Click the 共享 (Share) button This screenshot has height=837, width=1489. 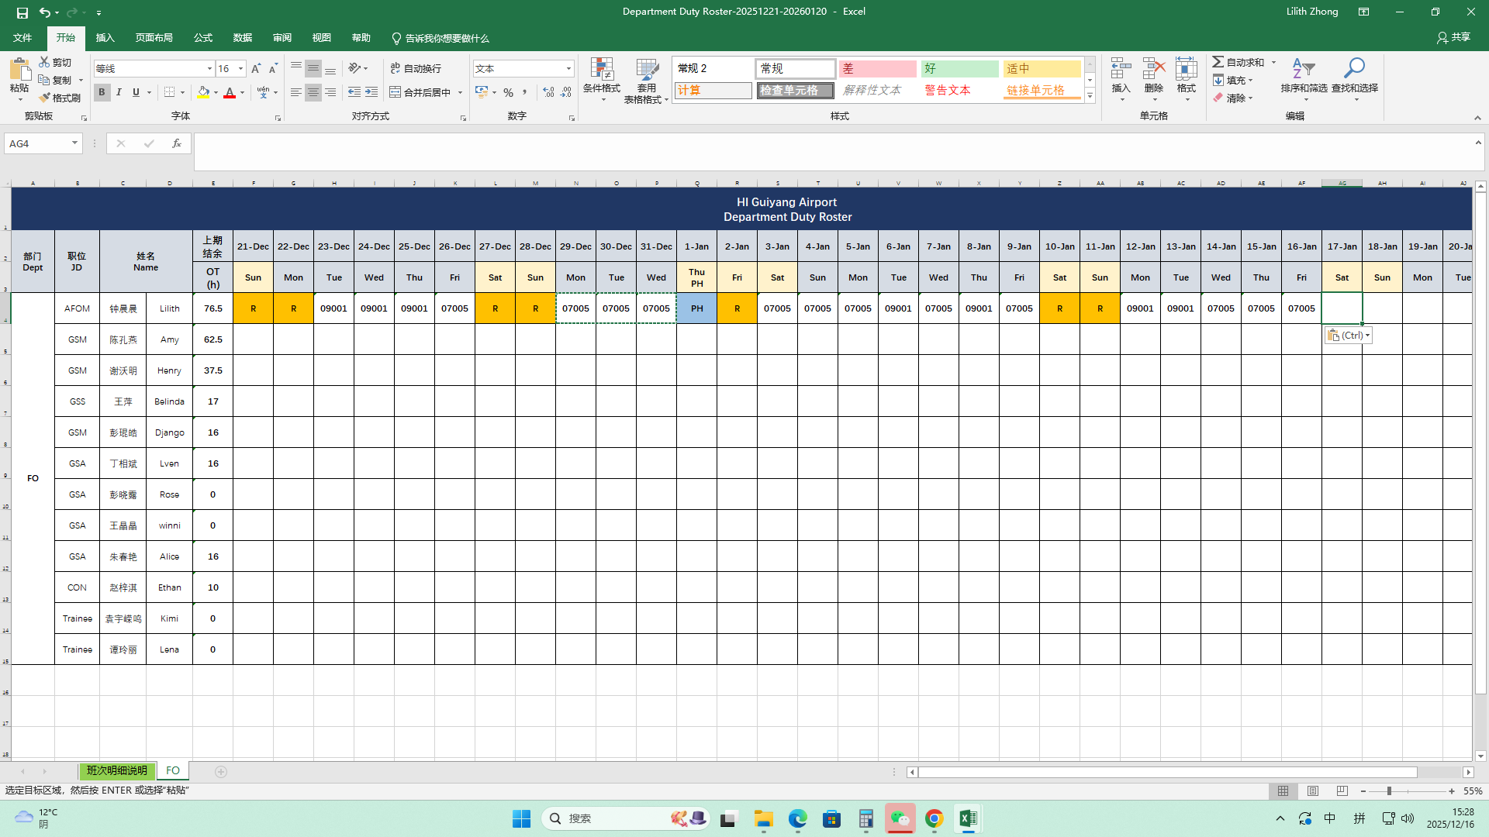coord(1453,37)
